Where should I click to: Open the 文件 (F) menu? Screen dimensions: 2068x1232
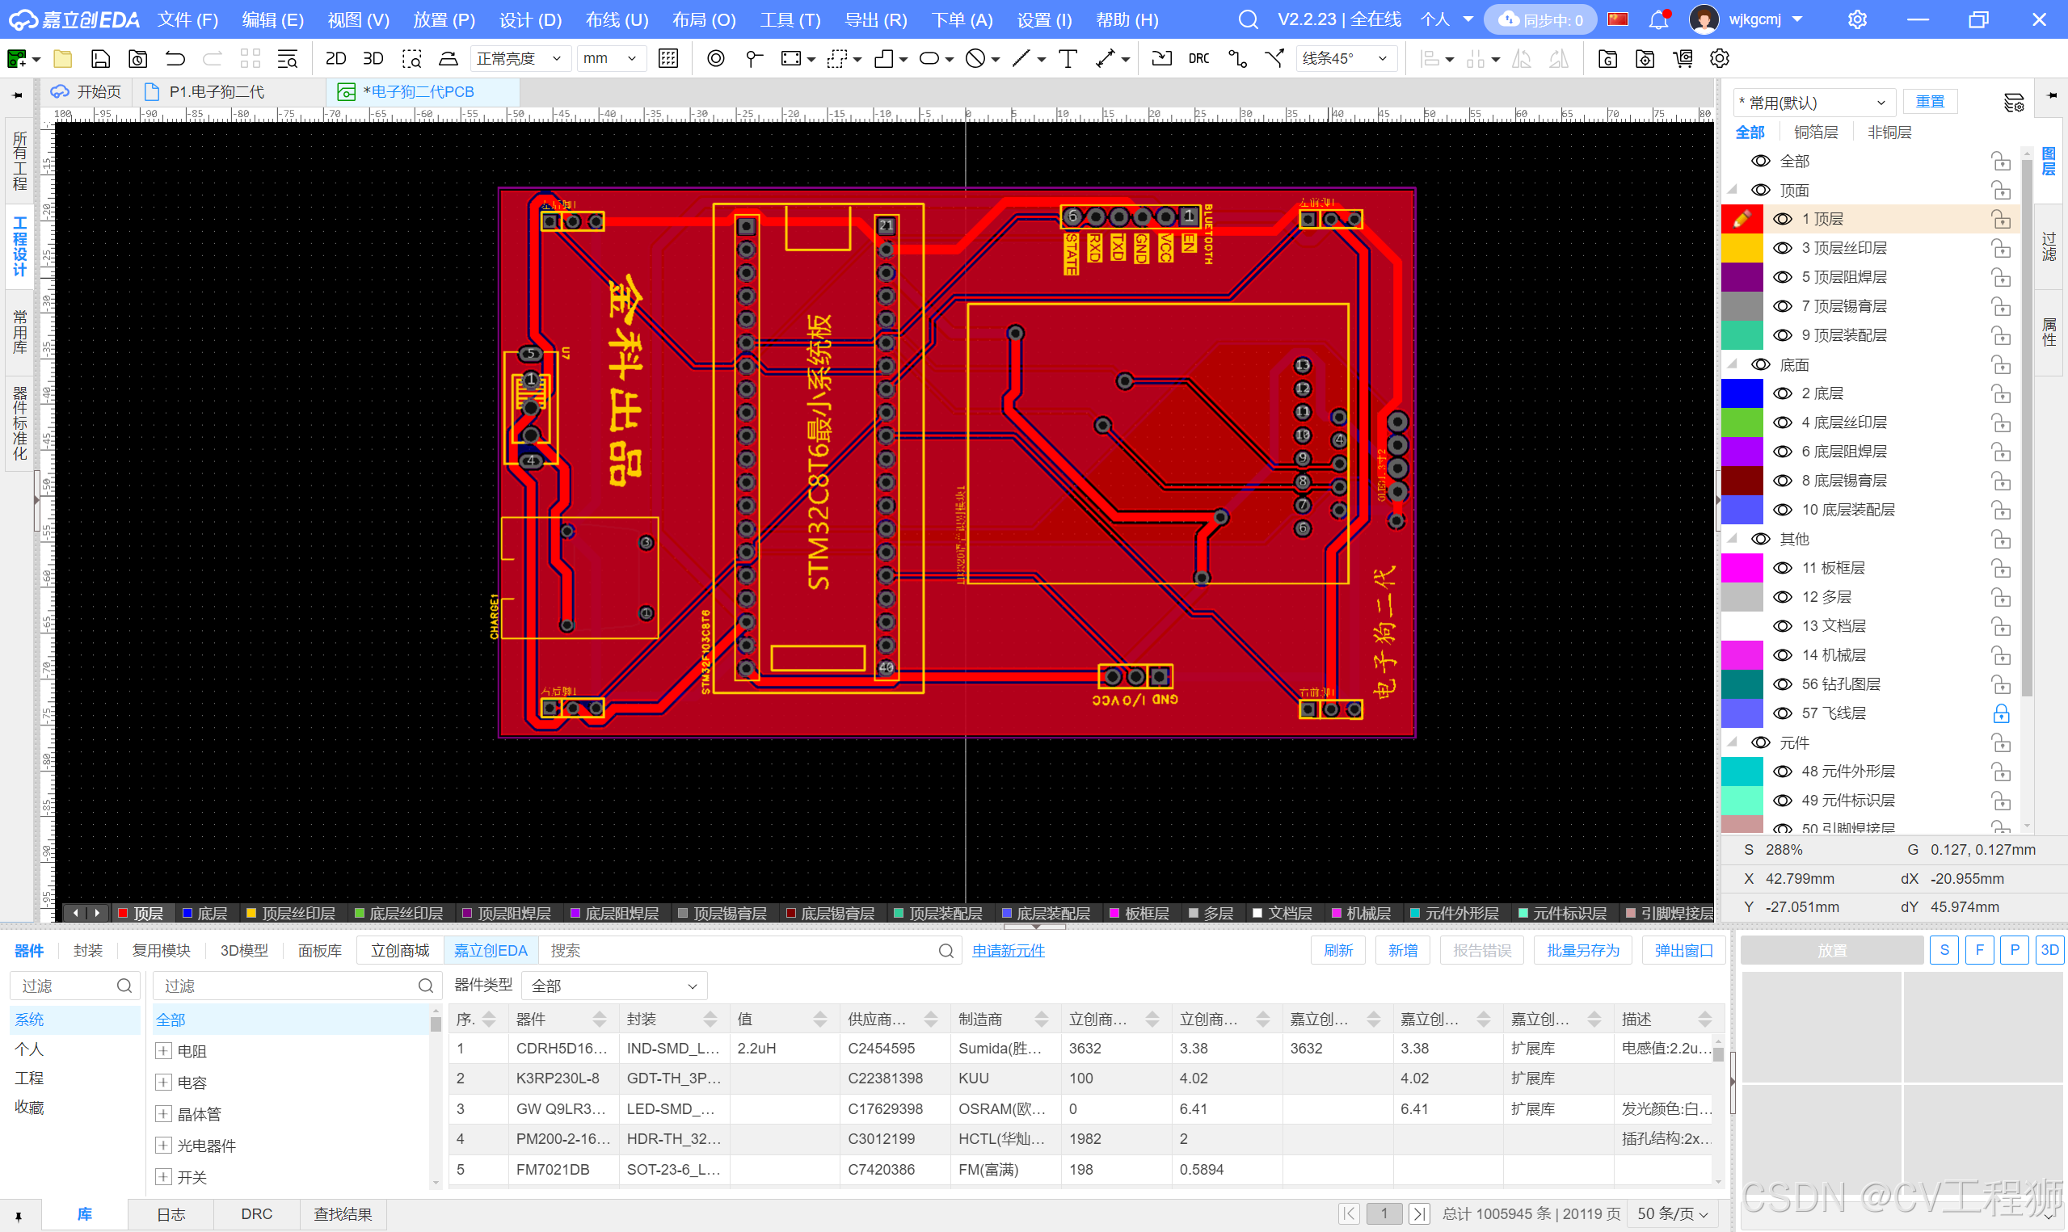click(x=187, y=19)
